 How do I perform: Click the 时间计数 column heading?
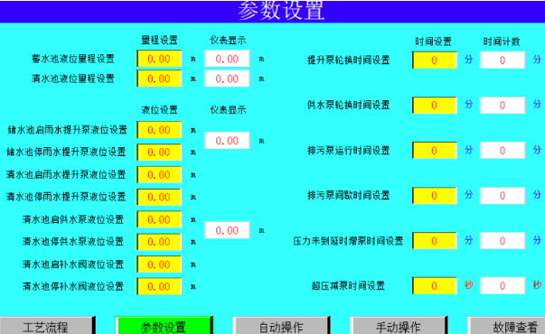click(x=502, y=42)
